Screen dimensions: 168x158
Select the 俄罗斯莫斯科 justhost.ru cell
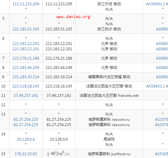109,154
